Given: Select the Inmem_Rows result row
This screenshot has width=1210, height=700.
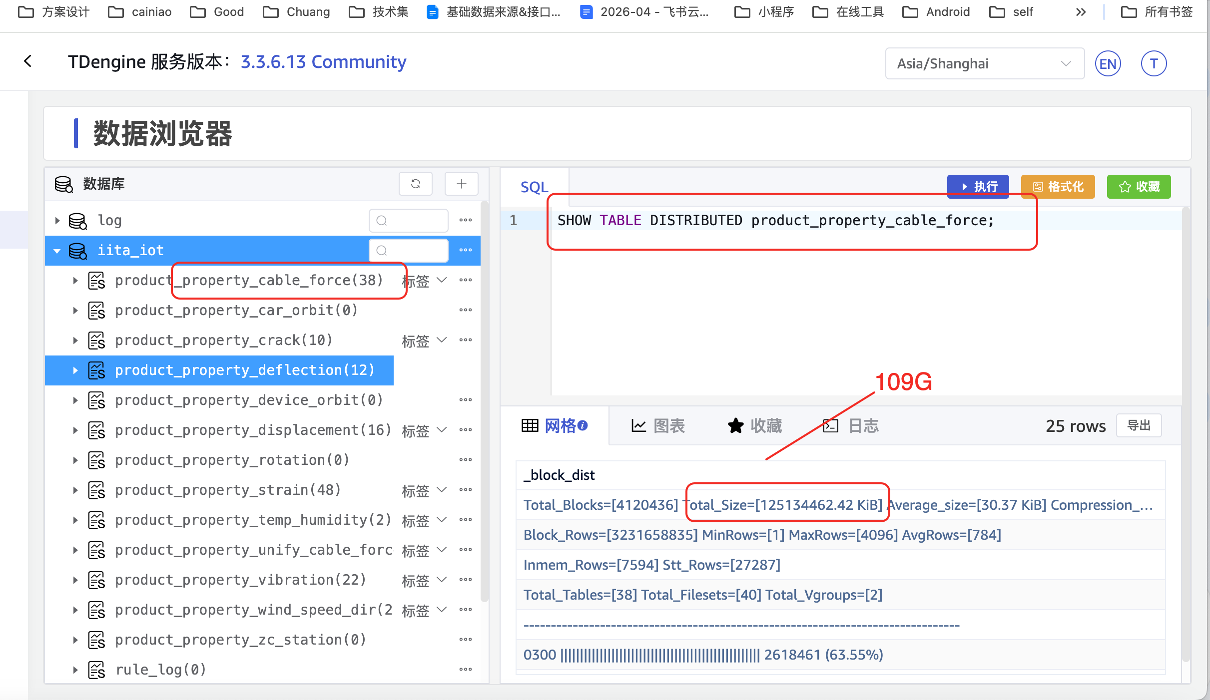Looking at the screenshot, I should click(x=840, y=565).
